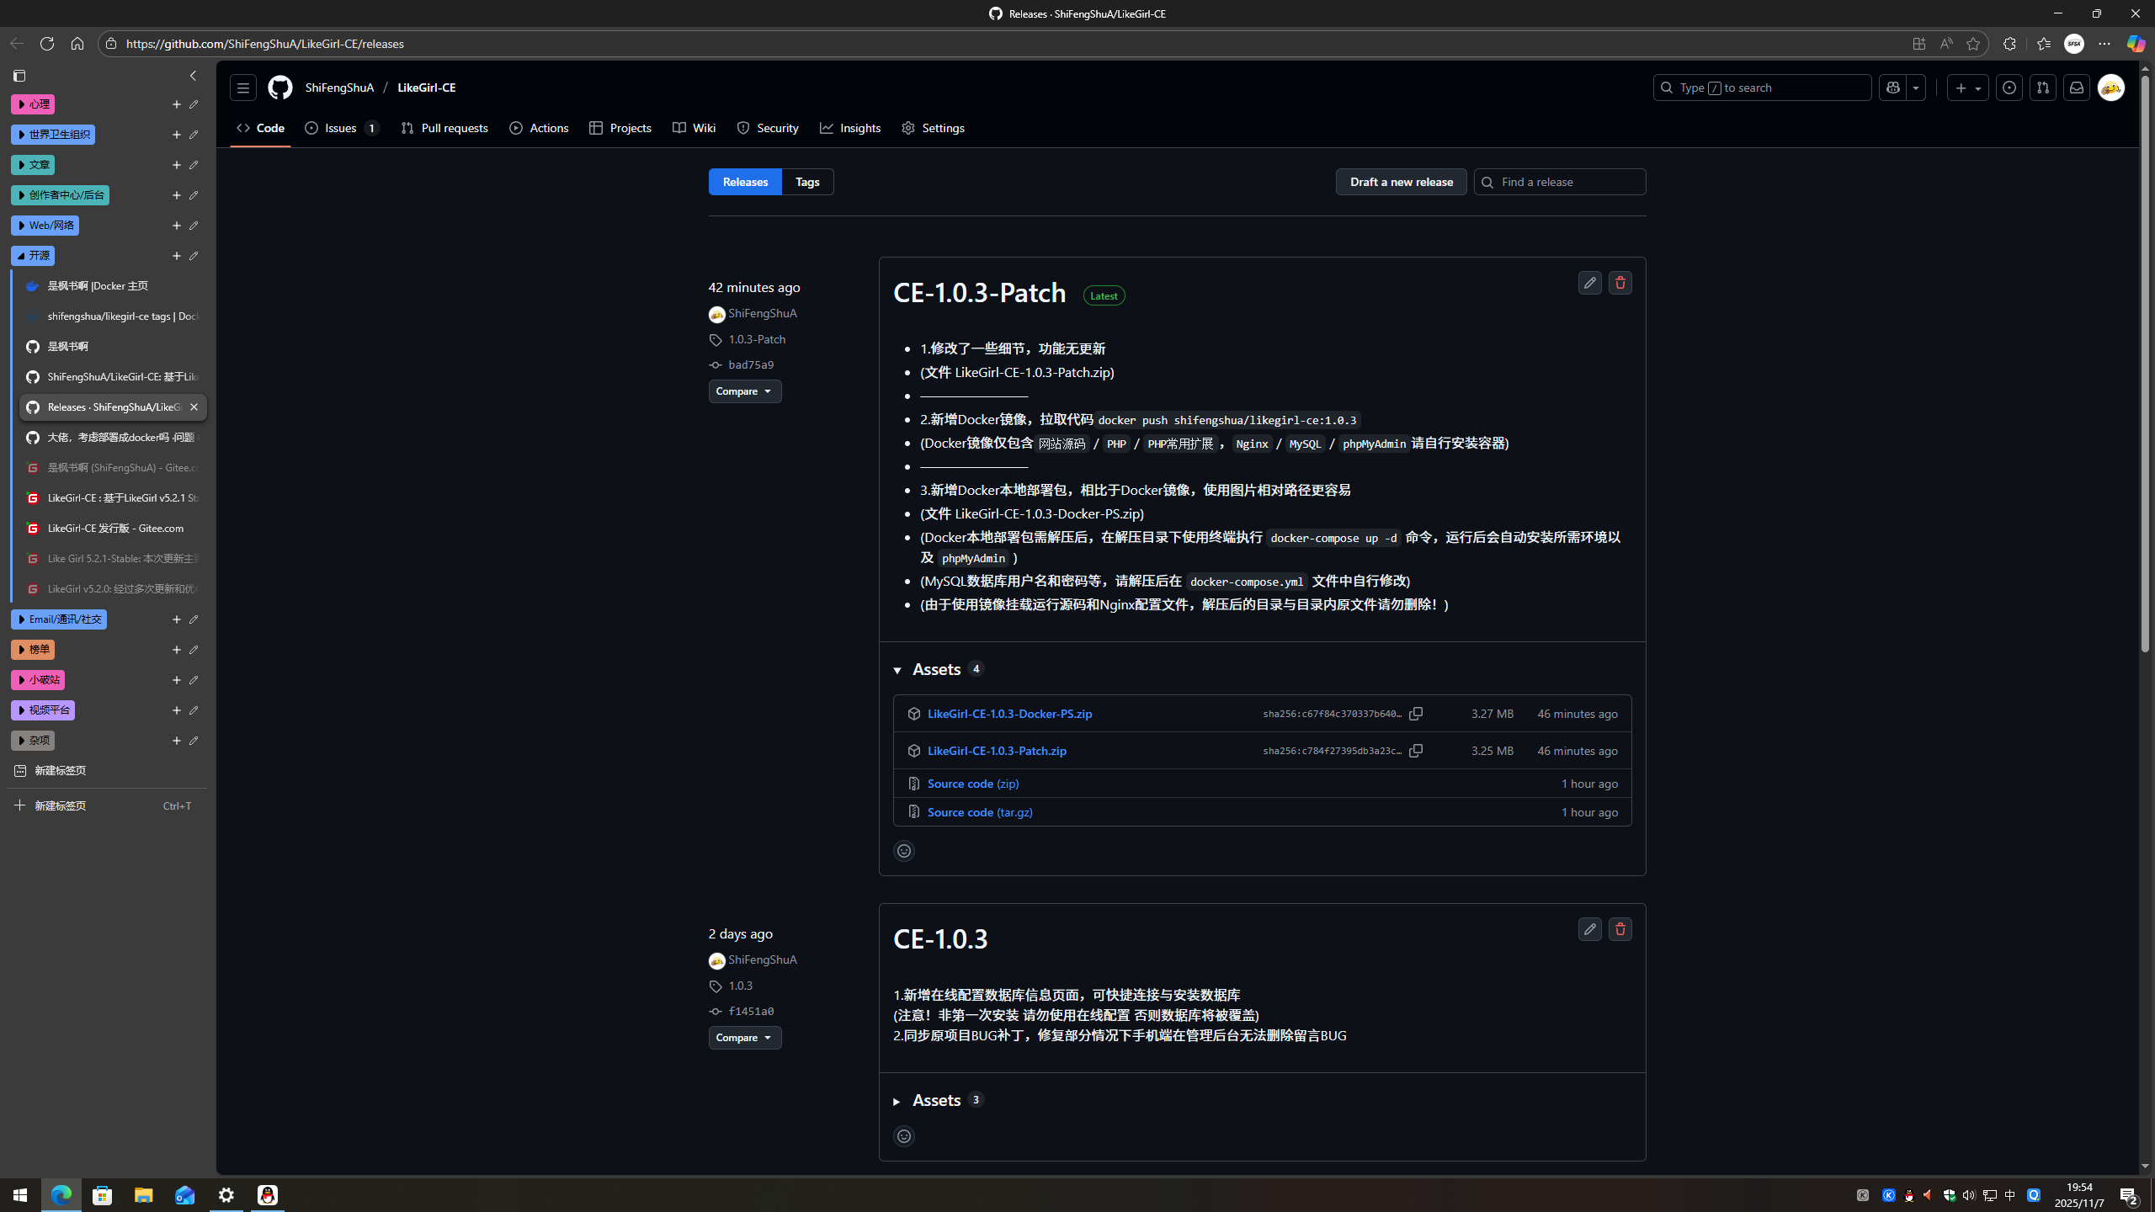Collapse the 开源 tab group in sidebar

33,256
